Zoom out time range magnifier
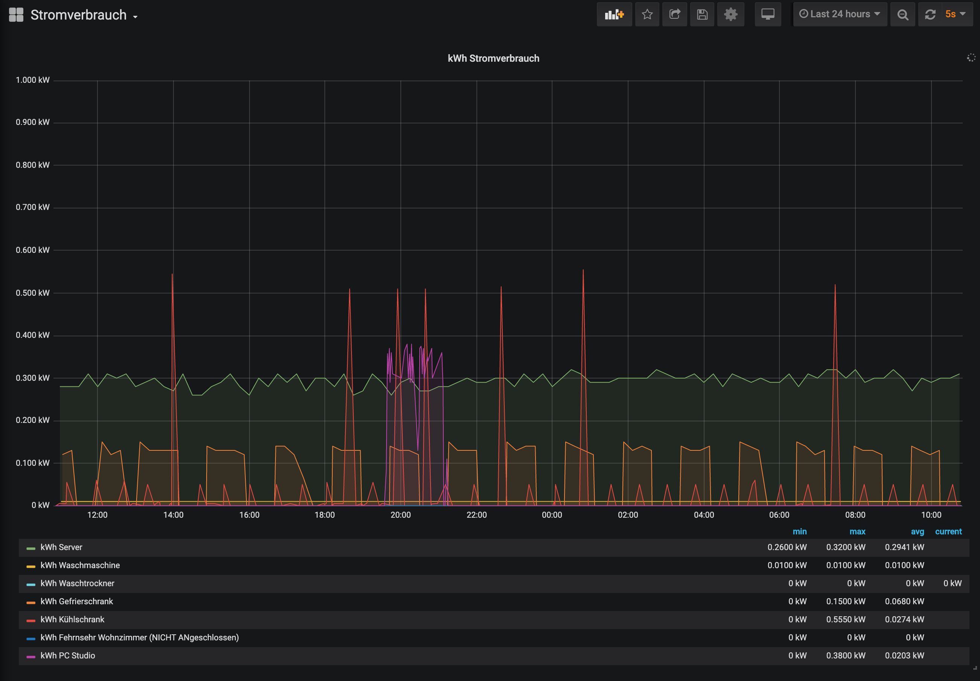 click(902, 15)
